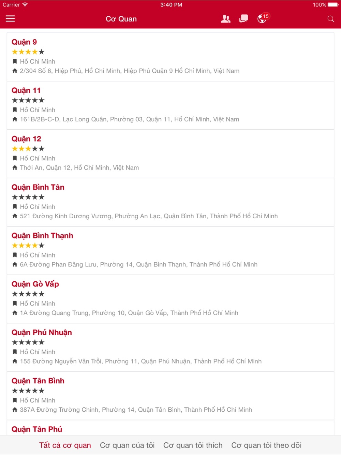Screen dimensions: 341x455
Task: Click the bookmark icon under Quận 12
Action: (x=15, y=158)
